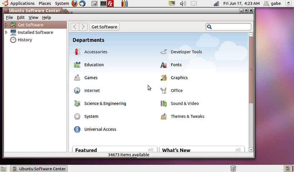Open the Education department icon
The image size is (294, 172).
pyautogui.click(x=77, y=65)
